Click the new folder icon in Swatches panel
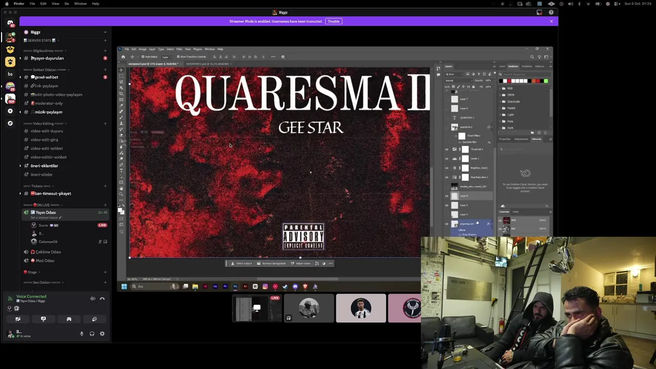Screen dimensions: 656x369 [x=532, y=133]
